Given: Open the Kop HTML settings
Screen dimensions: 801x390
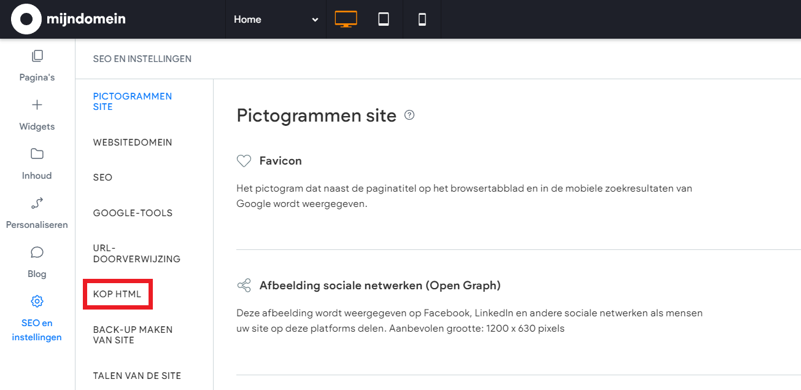Looking at the screenshot, I should point(117,294).
